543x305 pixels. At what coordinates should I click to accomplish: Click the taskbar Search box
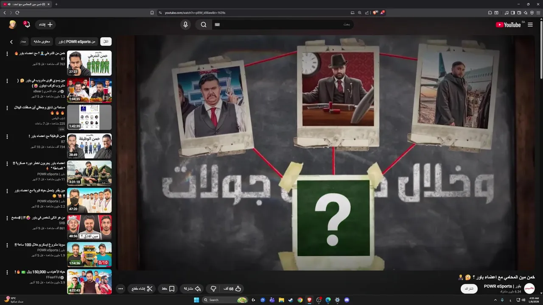(x=225, y=300)
